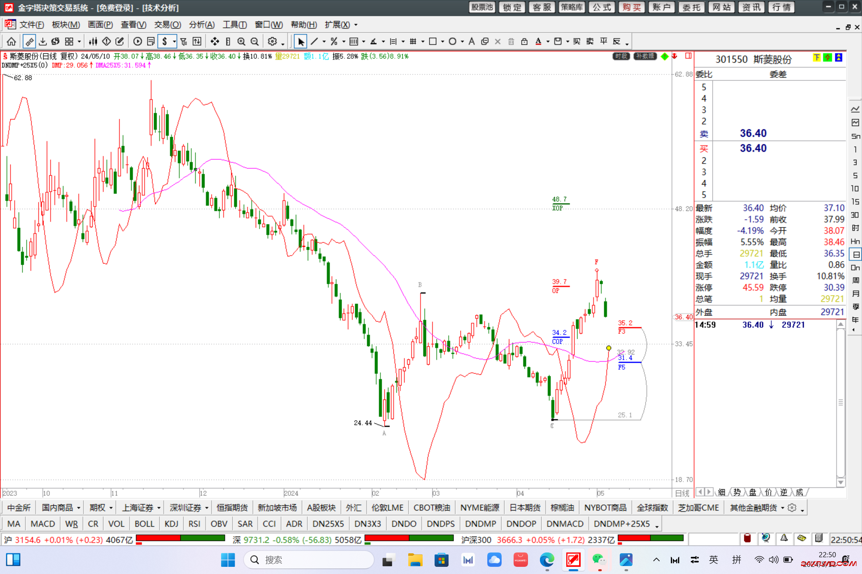Click the tick list vertical scrollbar
The width and height of the screenshot is (862, 574).
click(840, 403)
